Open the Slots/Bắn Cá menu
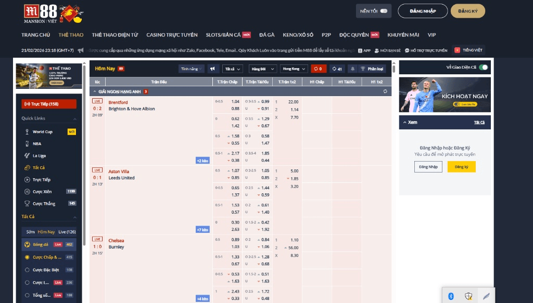Screen dimensions: 533x303 pyautogui.click(x=223, y=35)
